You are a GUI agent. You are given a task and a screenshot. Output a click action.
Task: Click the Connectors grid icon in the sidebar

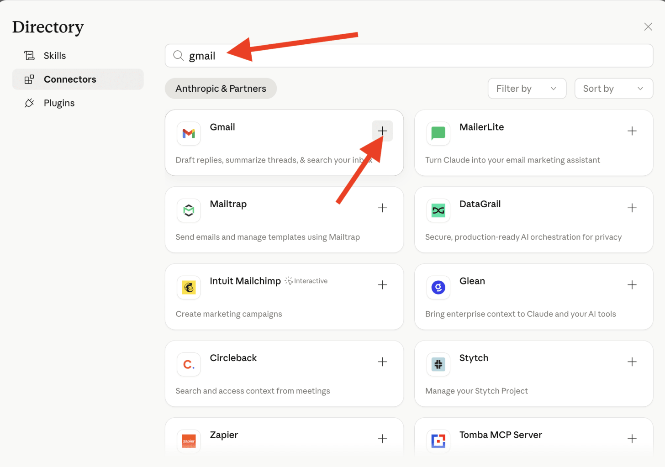click(x=29, y=79)
